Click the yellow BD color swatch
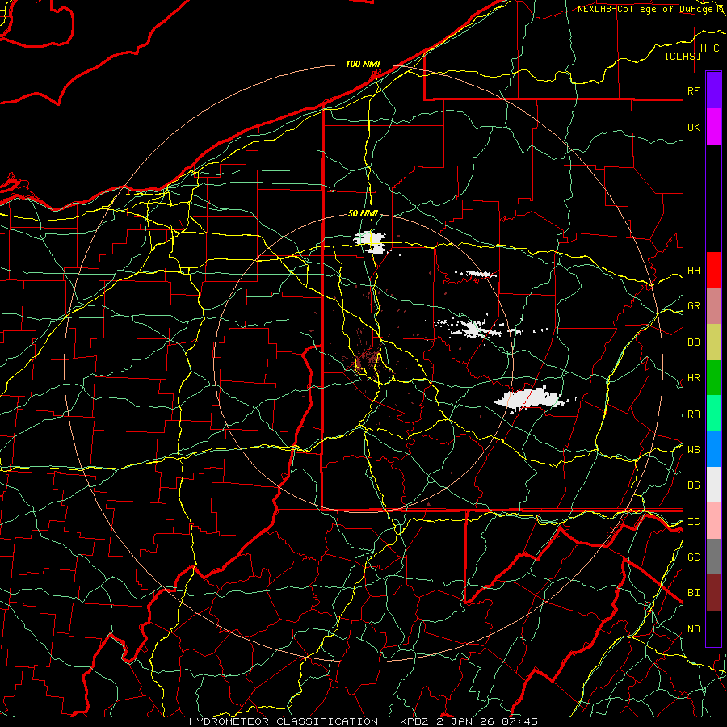 click(713, 342)
